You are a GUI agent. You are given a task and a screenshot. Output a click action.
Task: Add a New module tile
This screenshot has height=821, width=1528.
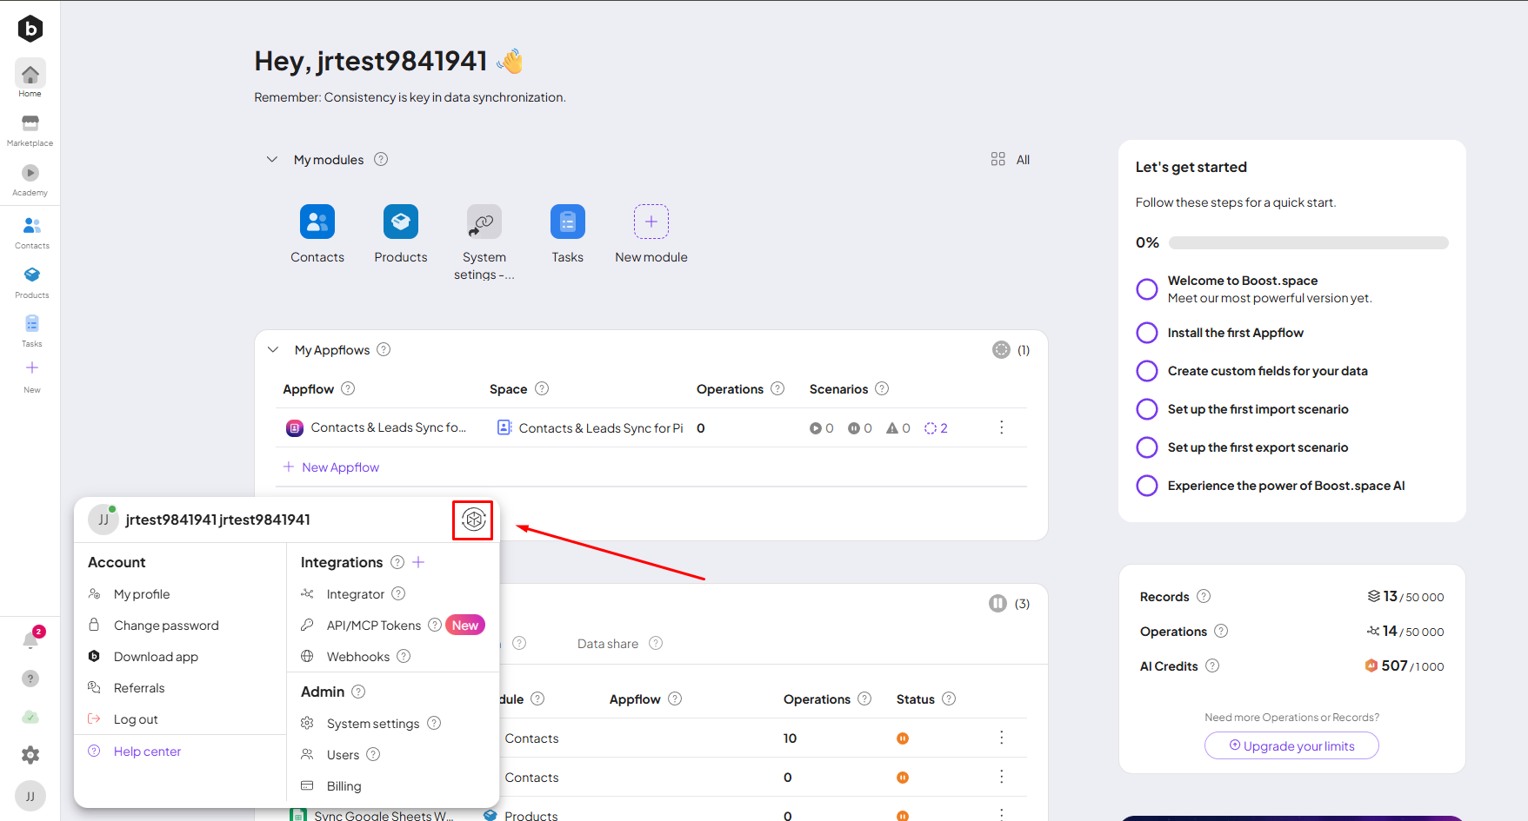[x=651, y=233]
